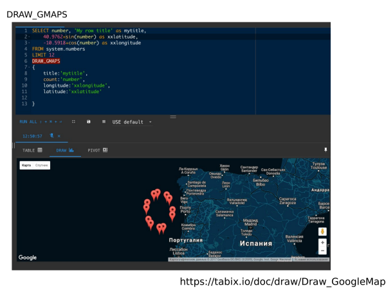
Task: Toggle the fullscreen icon beside RUN ALL
Action: tap(73, 121)
